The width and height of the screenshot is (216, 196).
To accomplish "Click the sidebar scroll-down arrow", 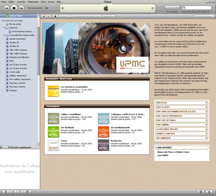I will tap(38, 144).
